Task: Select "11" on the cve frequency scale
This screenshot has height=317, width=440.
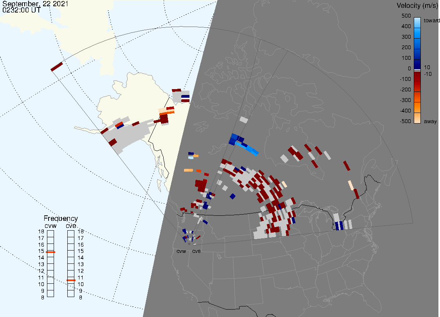Action: click(x=81, y=278)
